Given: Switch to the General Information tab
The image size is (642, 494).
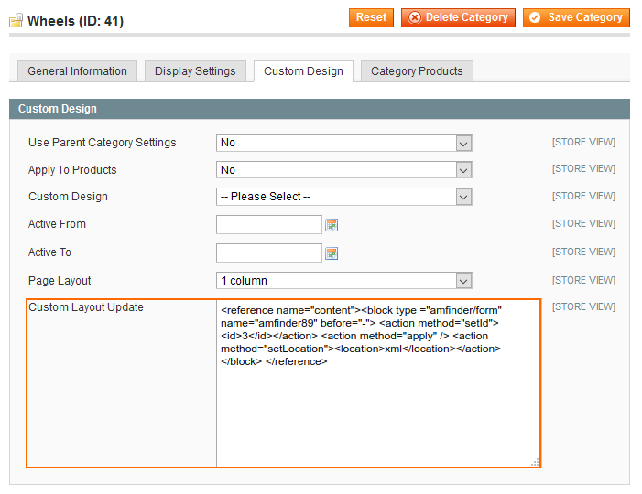Looking at the screenshot, I should [77, 71].
